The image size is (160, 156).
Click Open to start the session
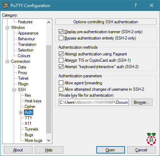pyautogui.click(x=110, y=150)
